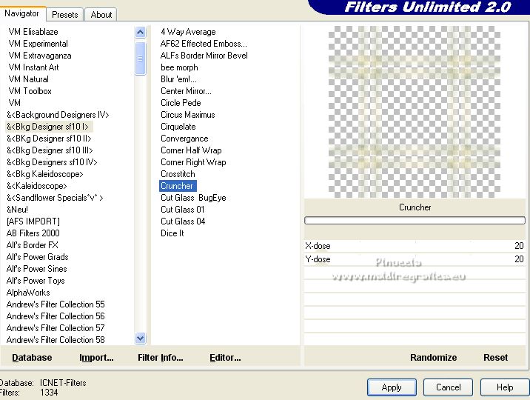Click the filter preview thumbnail
The image size is (530, 400).
click(x=415, y=112)
